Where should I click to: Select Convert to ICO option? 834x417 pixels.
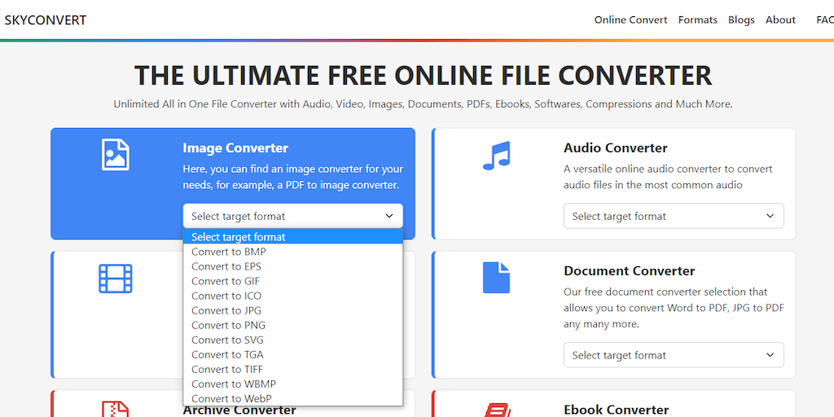coord(293,296)
